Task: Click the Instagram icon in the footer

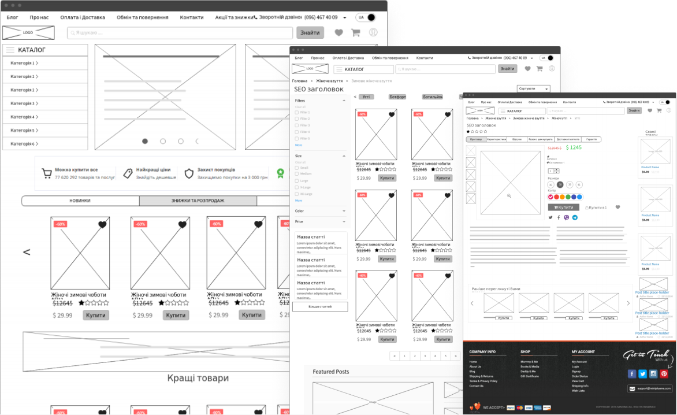Action: 653,374
